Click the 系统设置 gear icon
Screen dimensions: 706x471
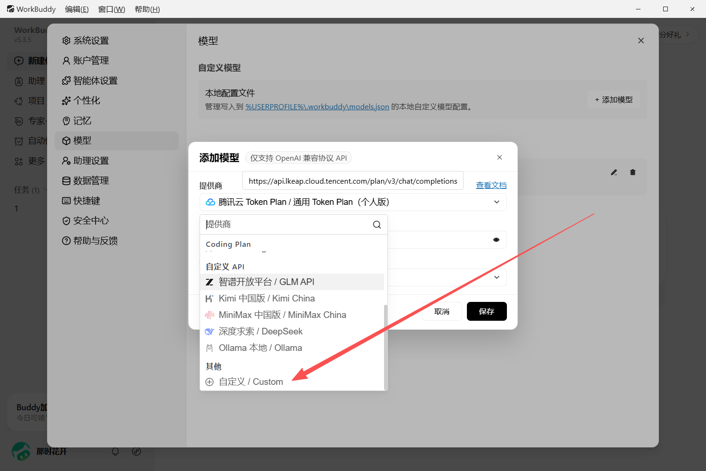coord(66,41)
